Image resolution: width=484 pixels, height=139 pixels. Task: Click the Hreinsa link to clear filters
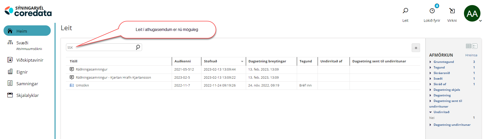(x=471, y=55)
